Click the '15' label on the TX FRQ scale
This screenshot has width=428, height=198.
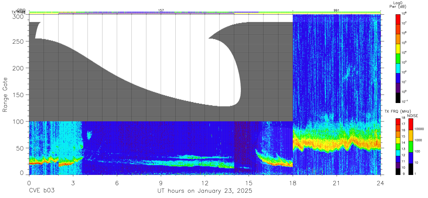click(x=403, y=137)
